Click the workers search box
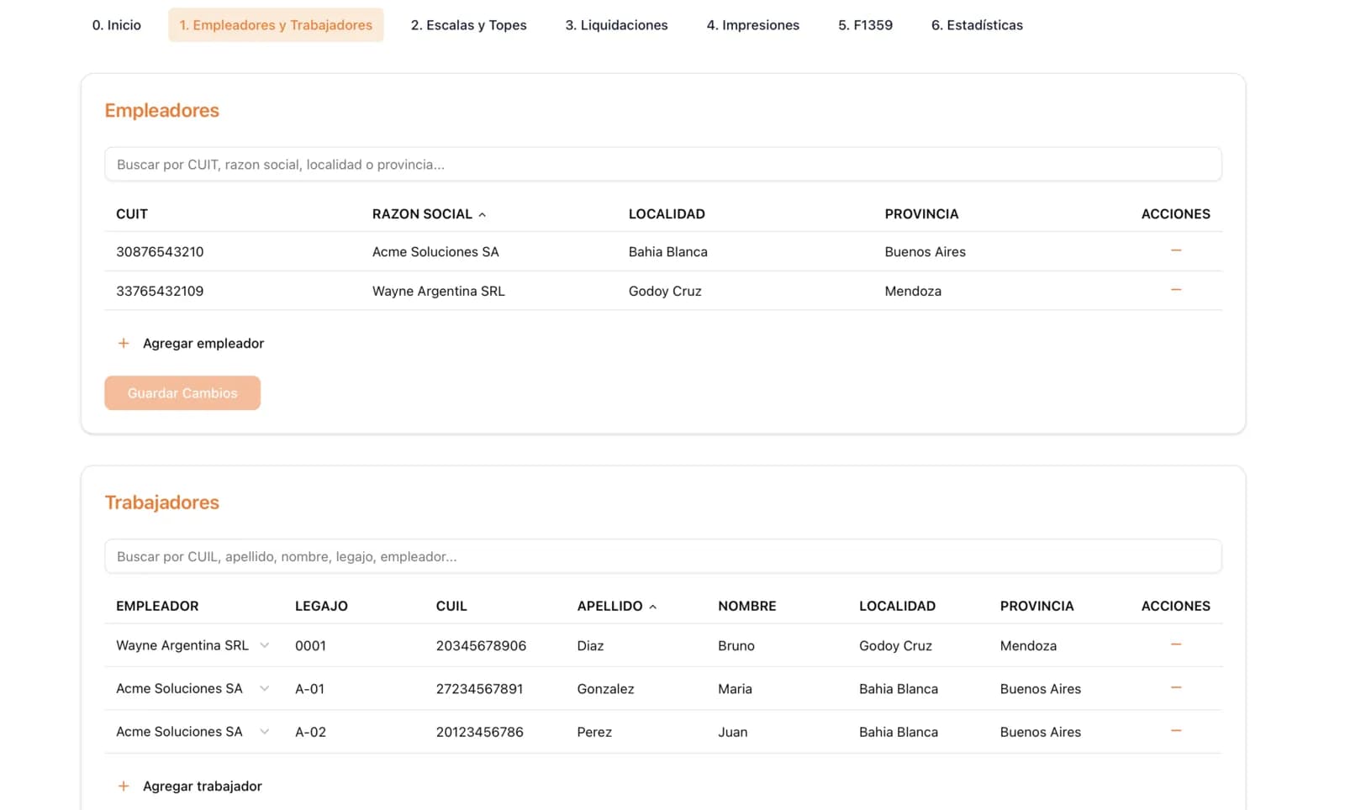This screenshot has width=1345, height=810. (x=662, y=556)
